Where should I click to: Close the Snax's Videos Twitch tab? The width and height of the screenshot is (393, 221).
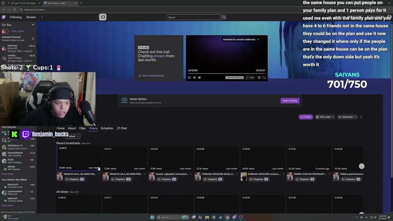click(x=76, y=3)
